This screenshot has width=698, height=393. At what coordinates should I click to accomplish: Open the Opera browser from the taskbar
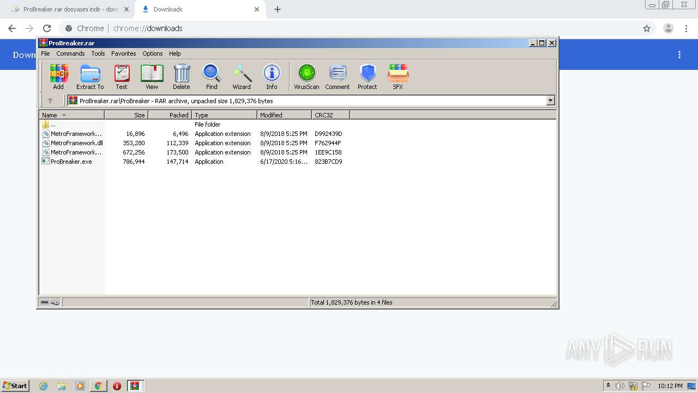click(x=117, y=386)
